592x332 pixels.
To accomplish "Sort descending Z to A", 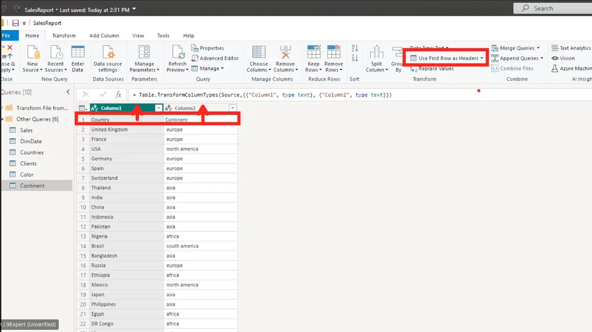I will pos(354,58).
